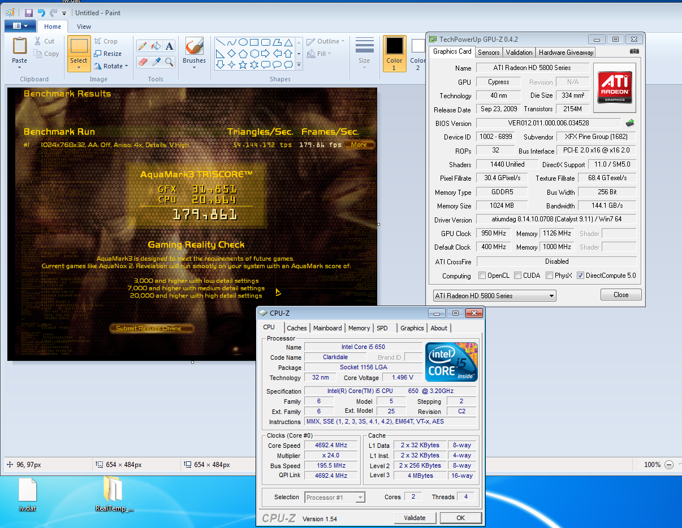Expand the Brushes dropdown arrow
682x528 pixels.
coord(194,67)
